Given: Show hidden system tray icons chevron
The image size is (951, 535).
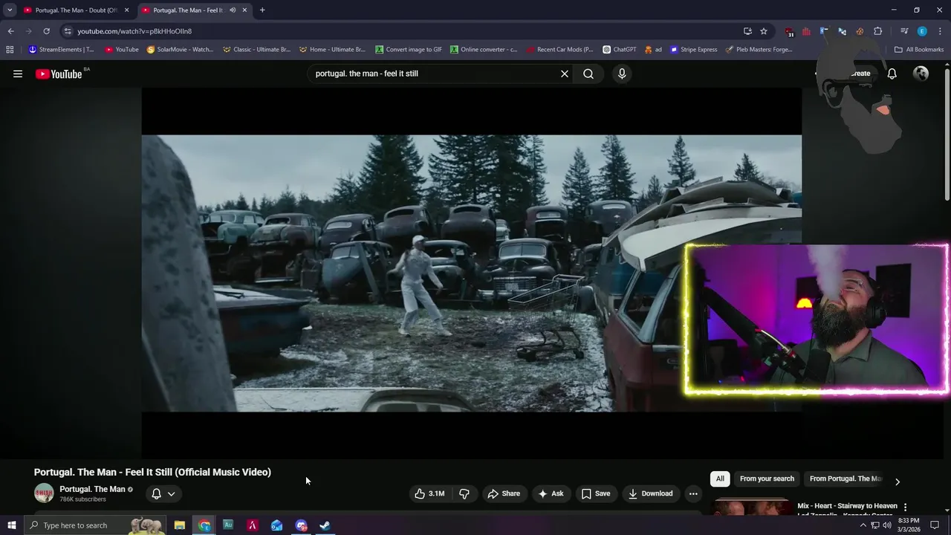Looking at the screenshot, I should (863, 525).
